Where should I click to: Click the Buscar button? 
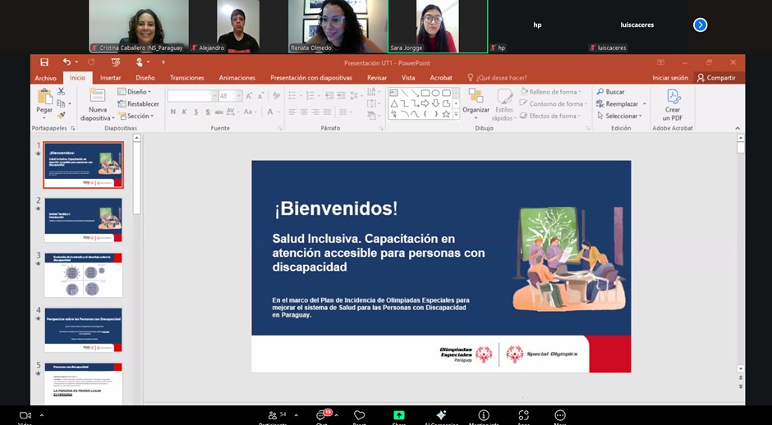click(x=610, y=92)
